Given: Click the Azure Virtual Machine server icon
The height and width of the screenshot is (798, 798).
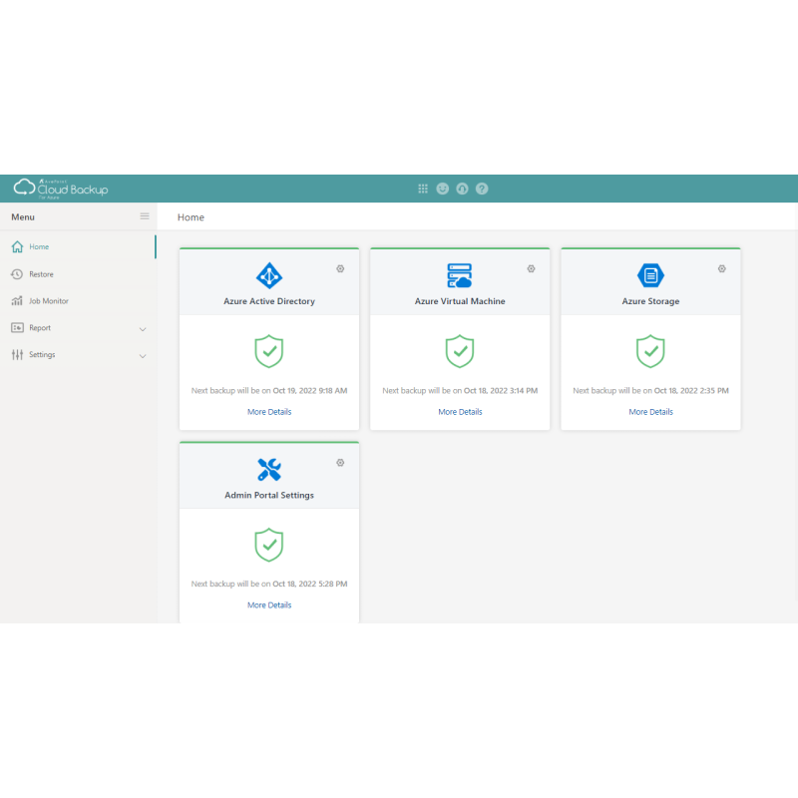Looking at the screenshot, I should click(460, 275).
